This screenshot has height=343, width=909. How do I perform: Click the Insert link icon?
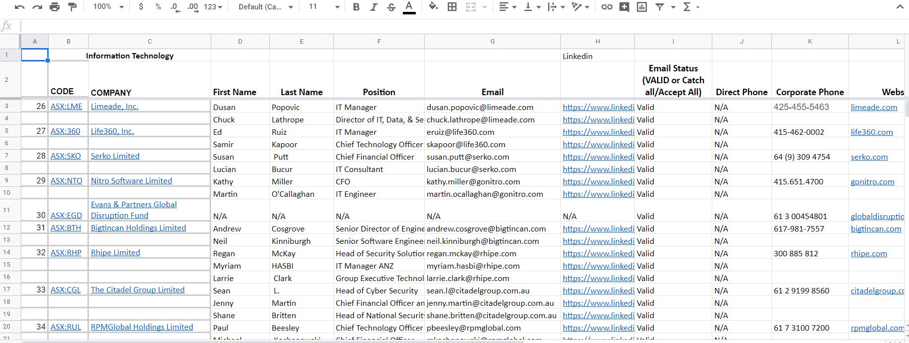606,7
